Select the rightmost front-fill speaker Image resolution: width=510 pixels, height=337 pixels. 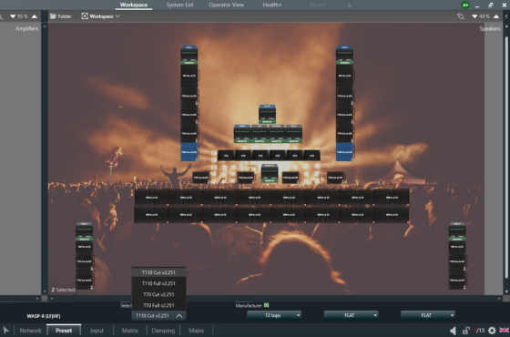[x=335, y=178]
